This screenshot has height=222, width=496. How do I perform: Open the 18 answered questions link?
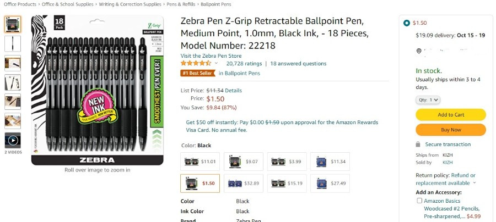coord(298,63)
